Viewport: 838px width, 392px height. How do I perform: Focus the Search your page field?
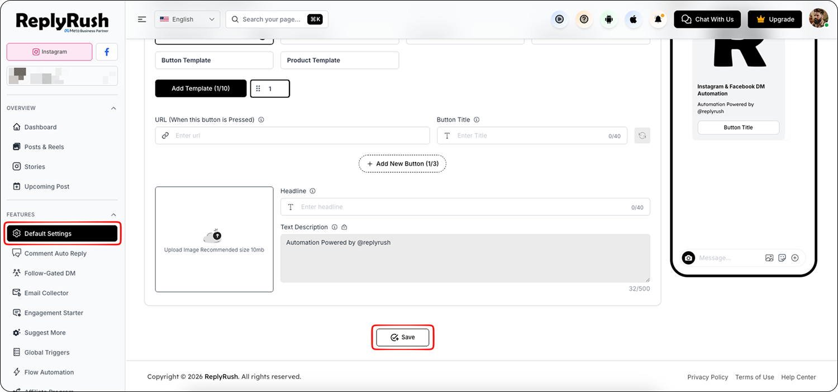point(277,19)
